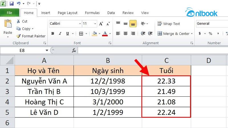Open the Name Box dropdown arrow

[47, 51]
